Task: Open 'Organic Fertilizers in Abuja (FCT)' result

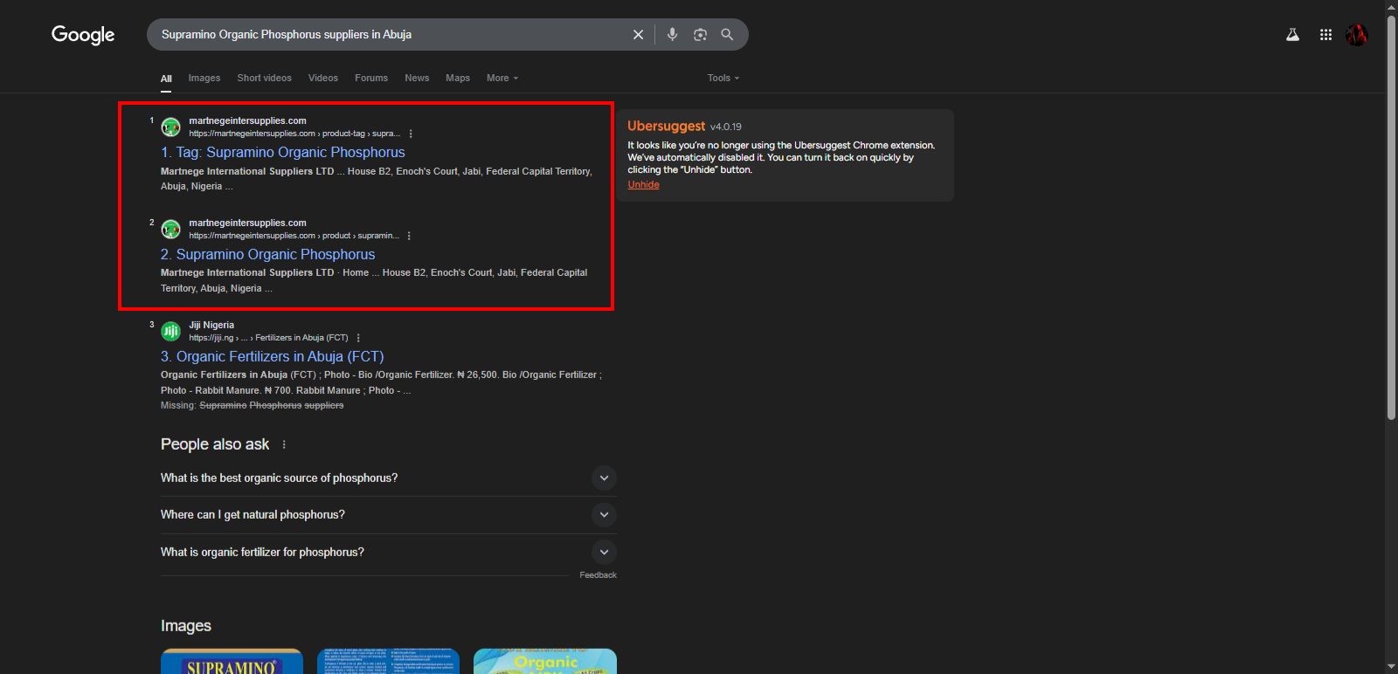Action: 273,357
